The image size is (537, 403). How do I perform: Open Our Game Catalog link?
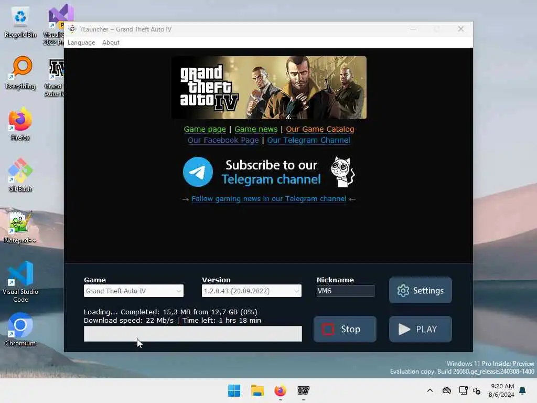point(320,129)
